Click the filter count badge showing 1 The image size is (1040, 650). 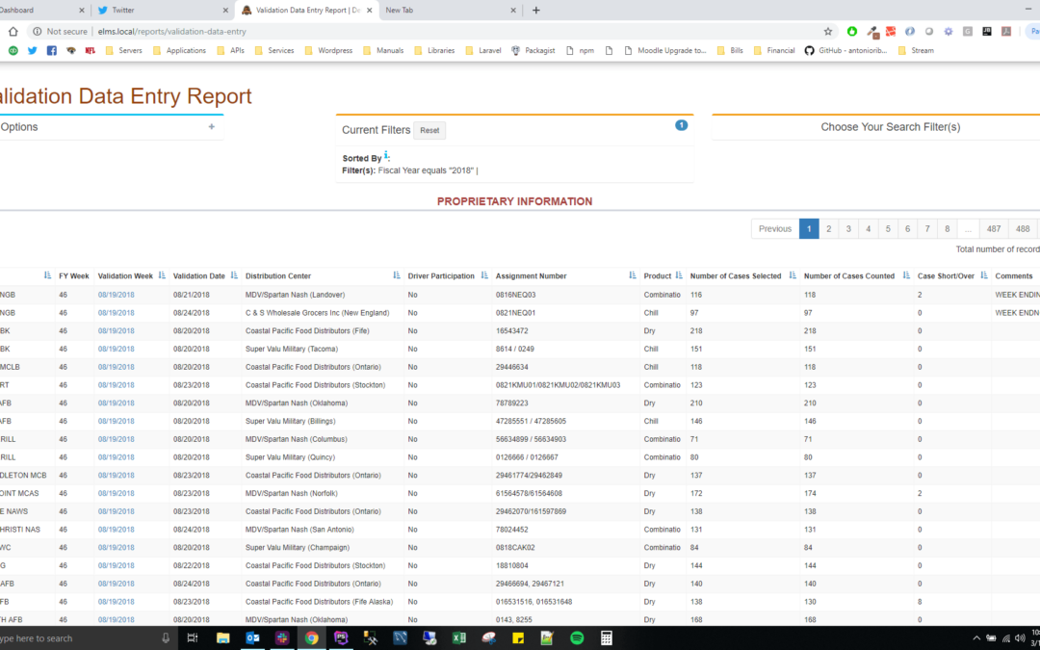point(681,125)
